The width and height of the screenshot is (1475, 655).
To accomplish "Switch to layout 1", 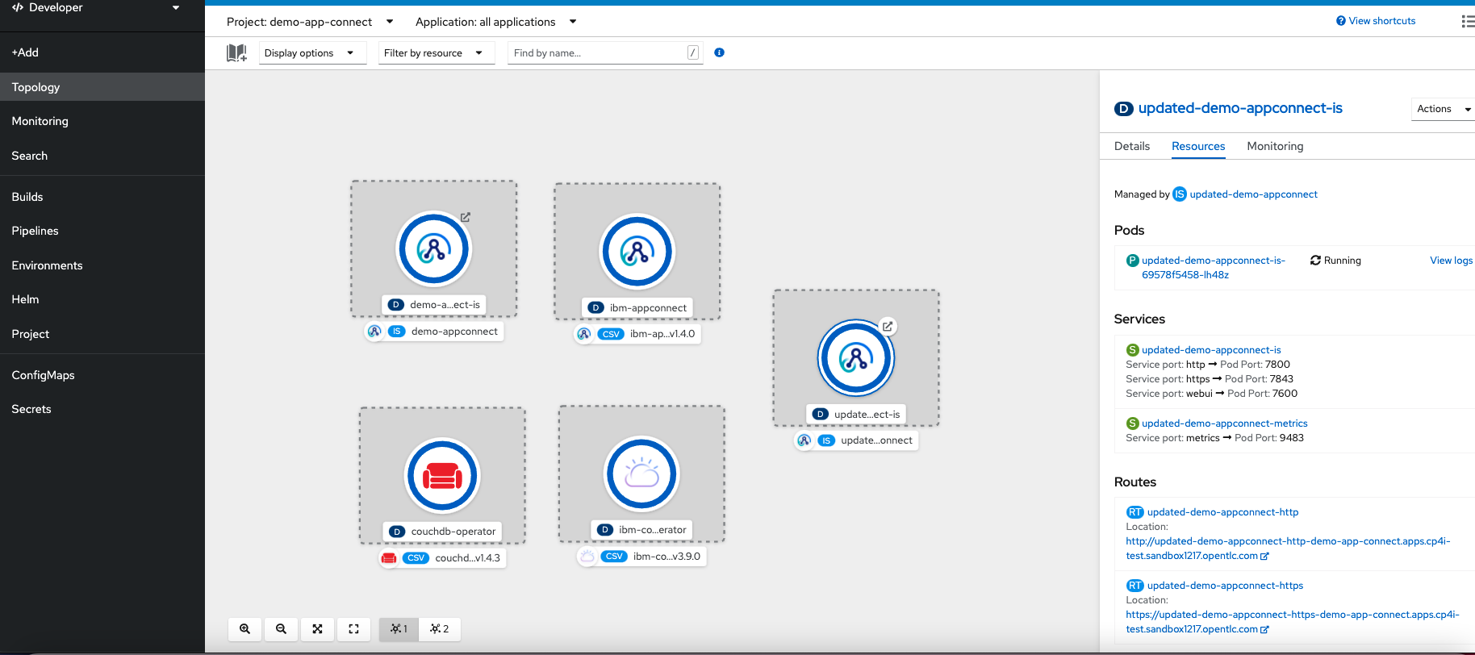I will click(399, 629).
